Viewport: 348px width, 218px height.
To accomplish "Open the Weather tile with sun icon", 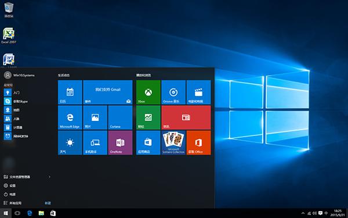I will coord(70,142).
